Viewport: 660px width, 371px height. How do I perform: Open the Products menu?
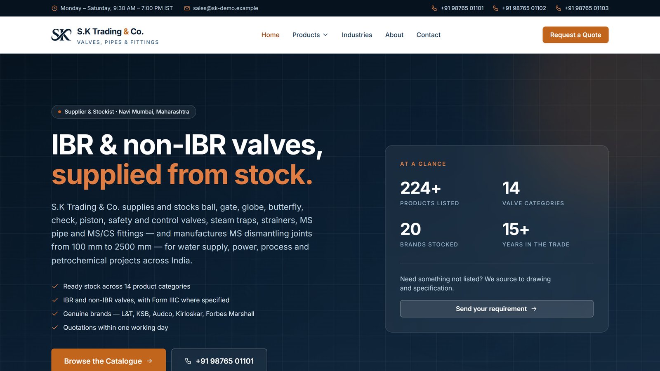[310, 35]
